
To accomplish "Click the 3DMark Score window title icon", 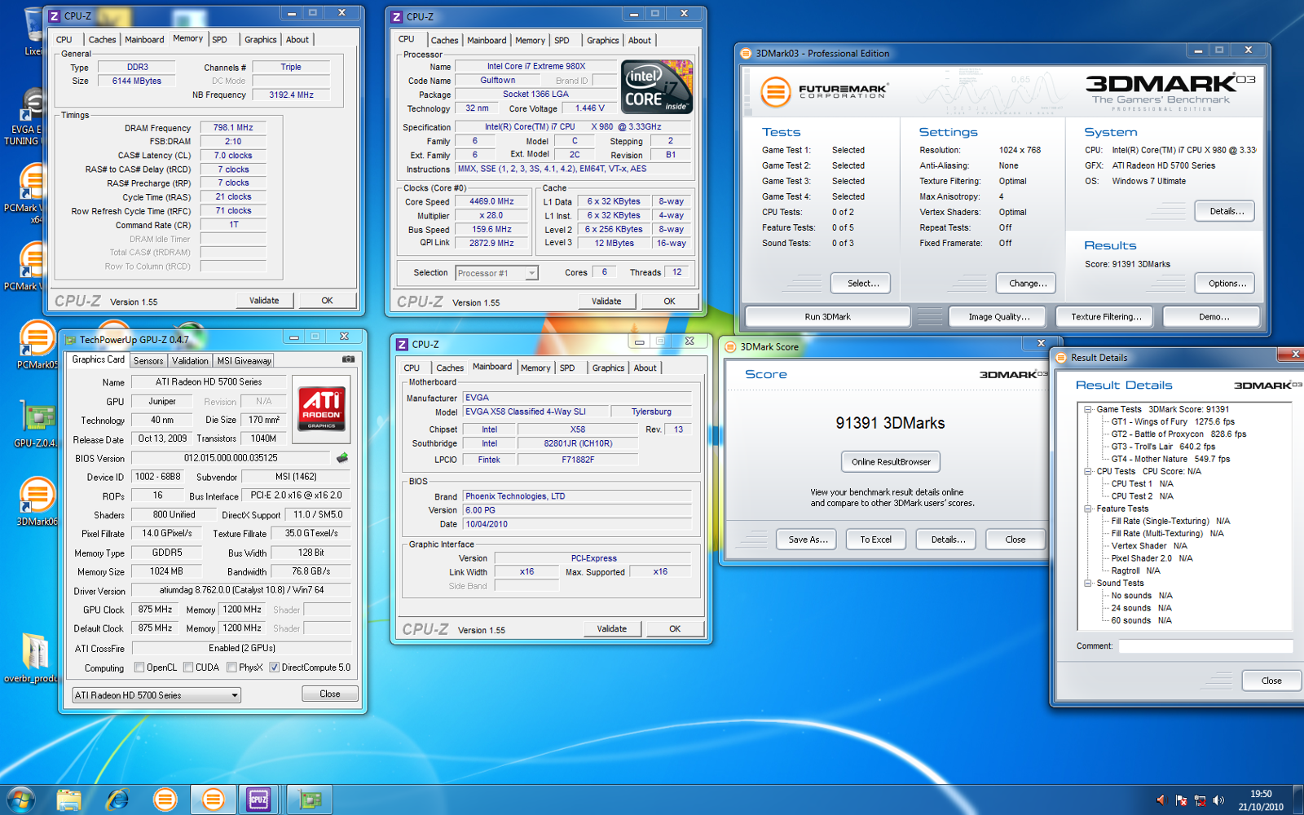I will click(x=730, y=346).
